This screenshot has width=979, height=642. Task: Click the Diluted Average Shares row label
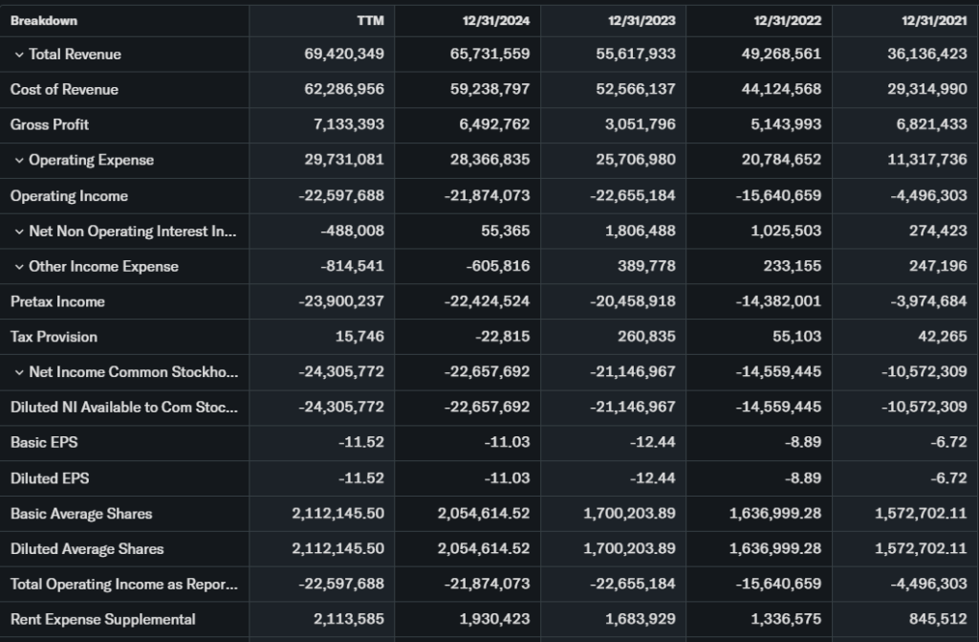point(87,549)
